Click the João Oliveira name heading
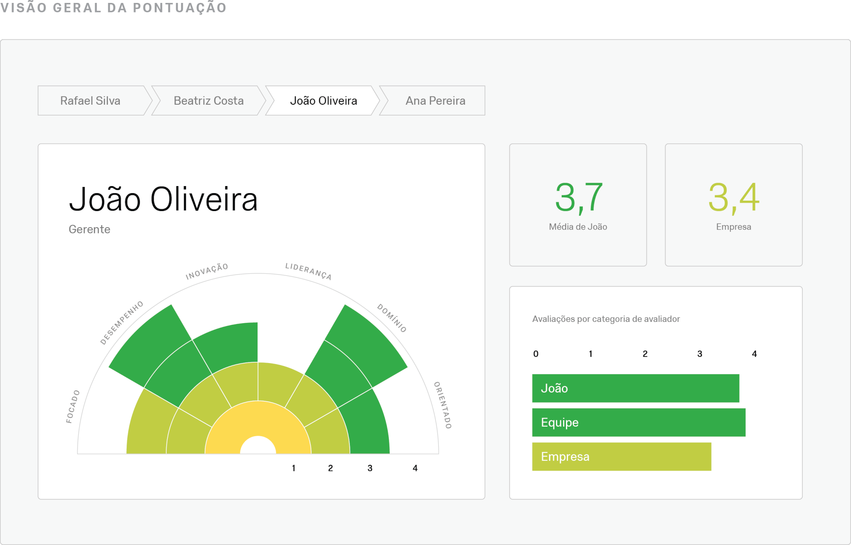Screen dimensions: 851x545 [163, 199]
